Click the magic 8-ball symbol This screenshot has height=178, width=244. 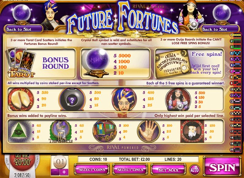72,99
